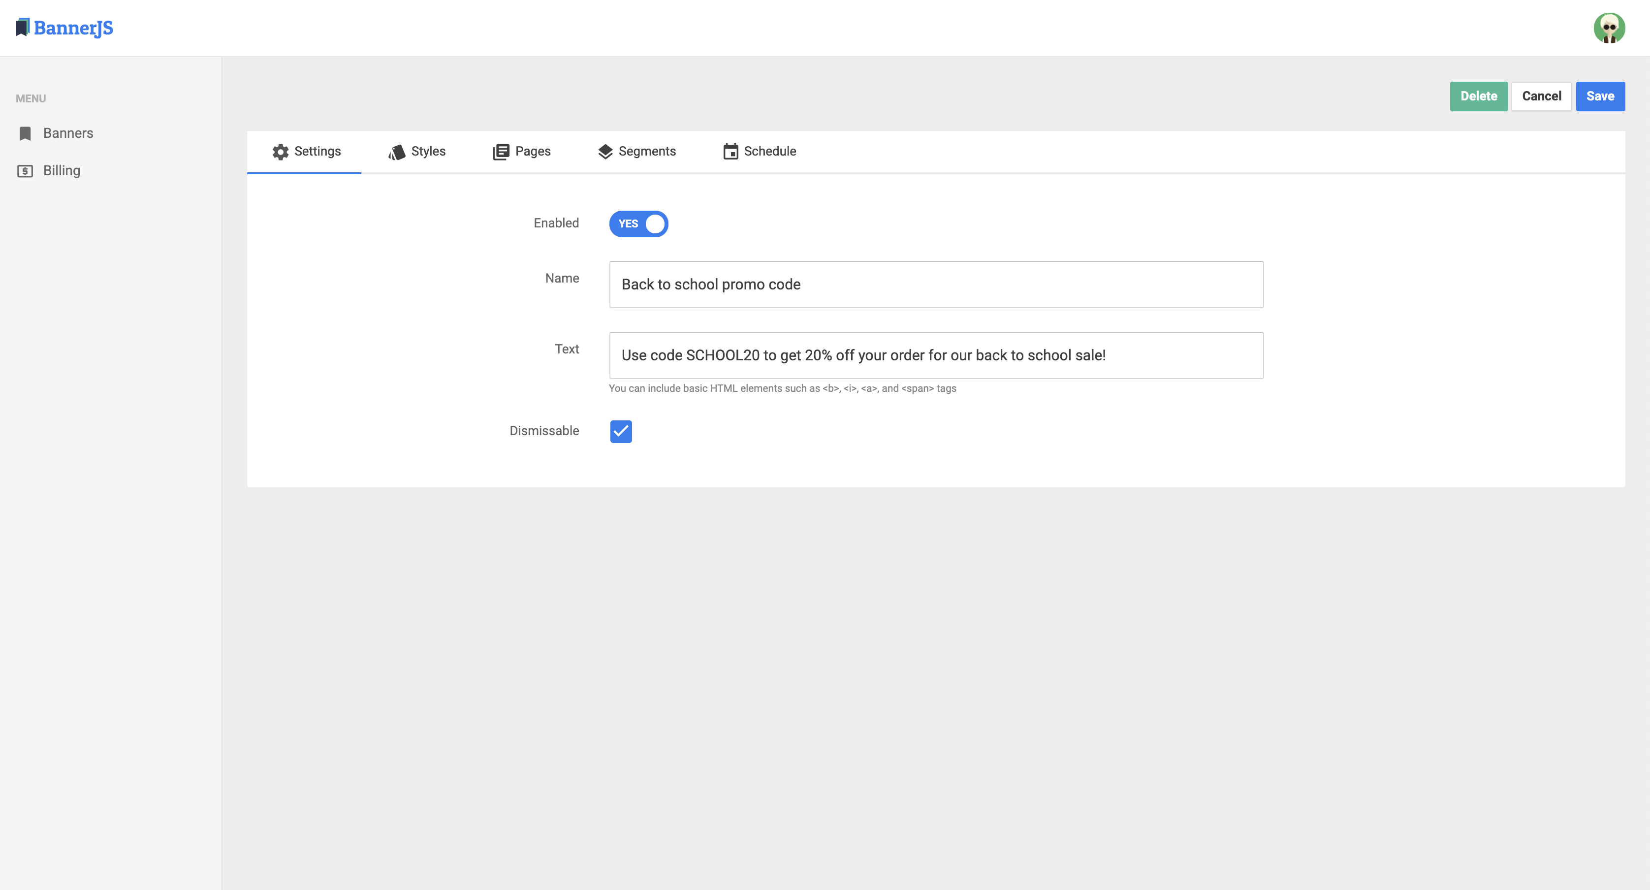Click the Billing dollar icon in sidebar
The width and height of the screenshot is (1650, 890).
pyautogui.click(x=25, y=171)
